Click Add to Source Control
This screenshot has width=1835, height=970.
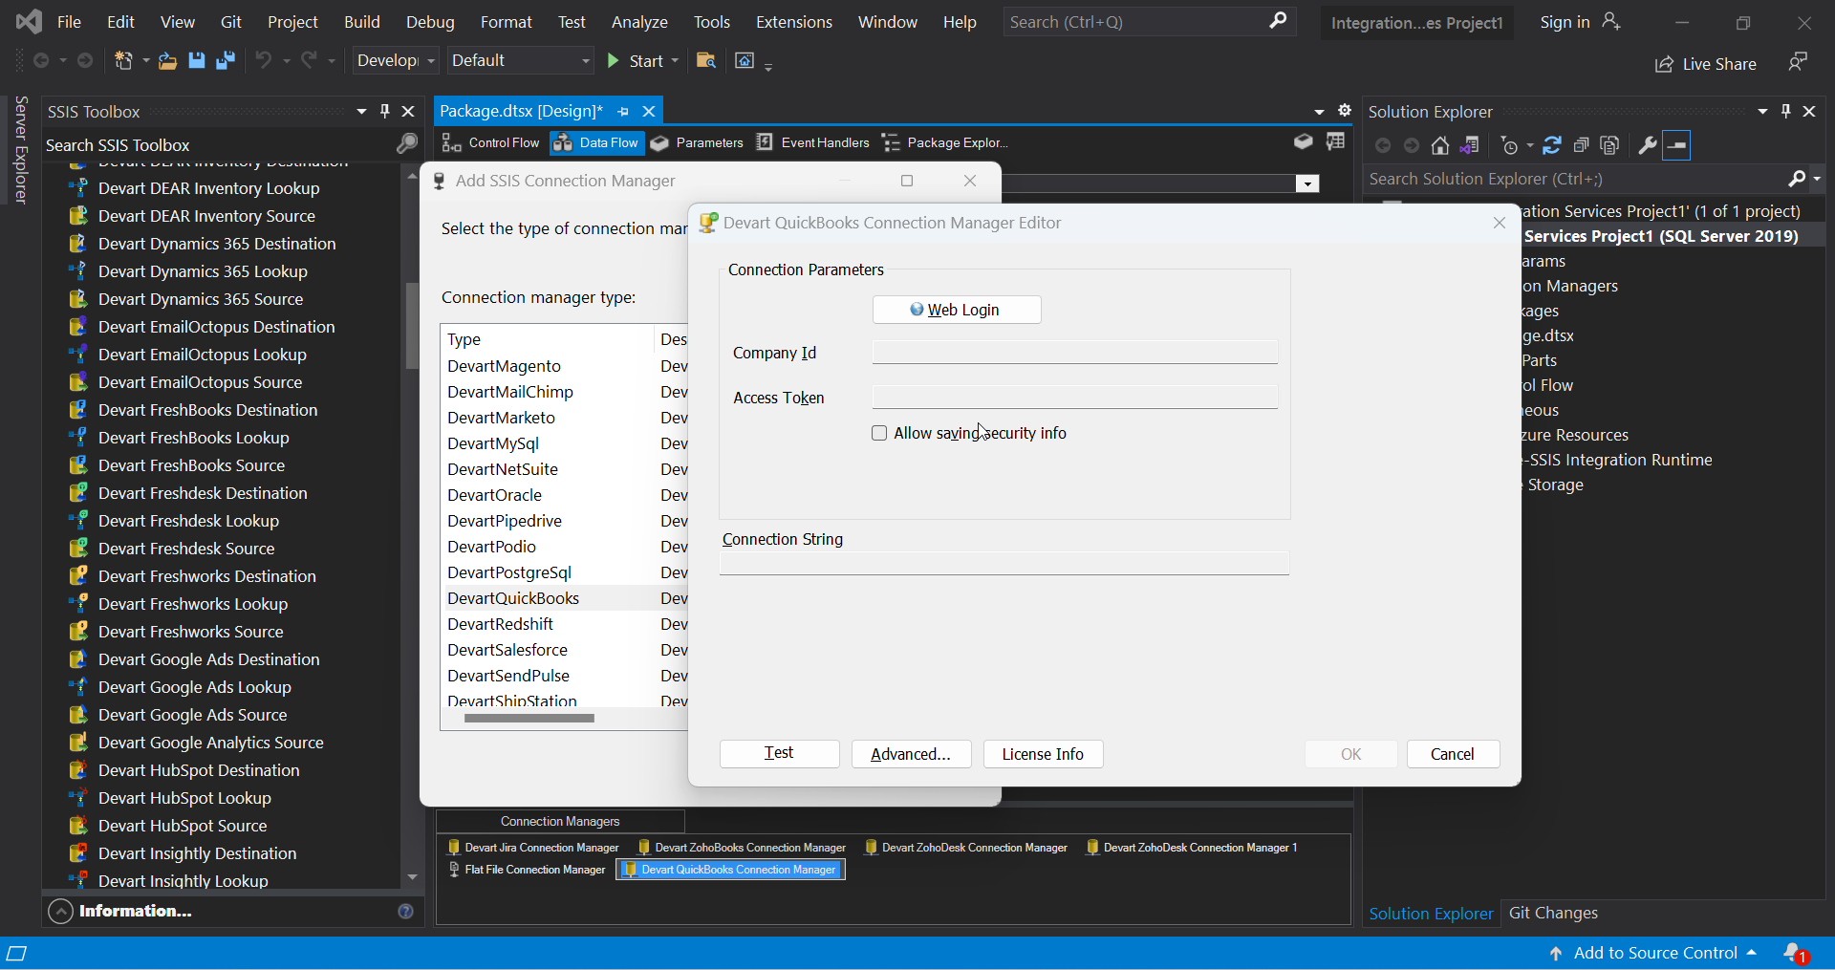click(x=1653, y=953)
